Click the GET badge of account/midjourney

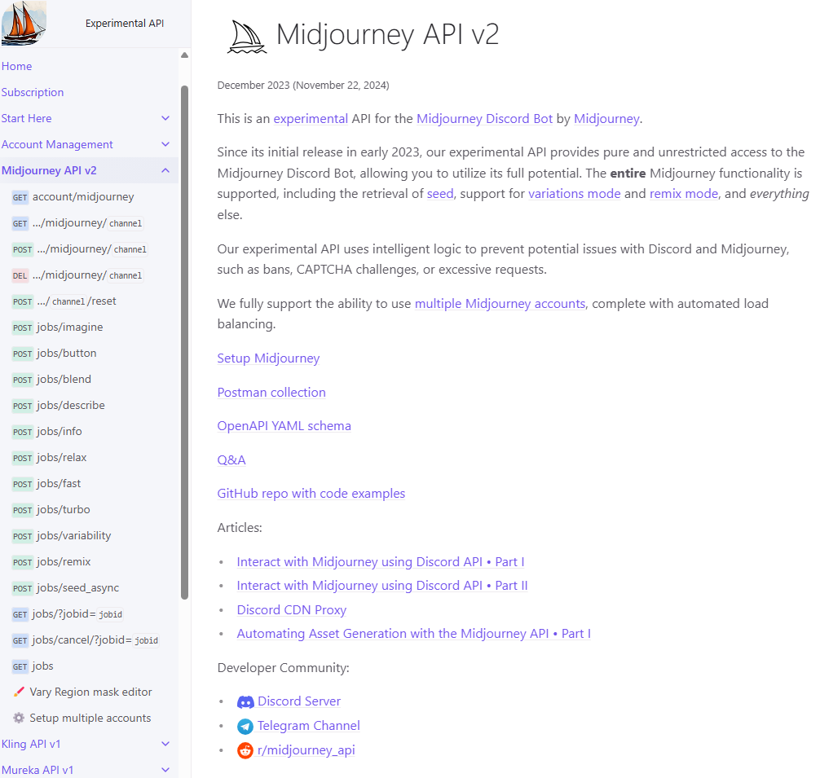[20, 197]
